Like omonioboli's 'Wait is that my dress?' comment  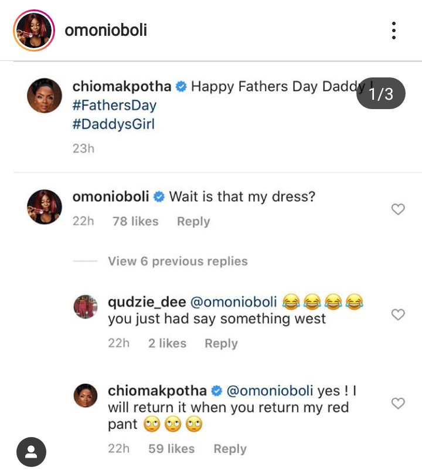point(398,209)
